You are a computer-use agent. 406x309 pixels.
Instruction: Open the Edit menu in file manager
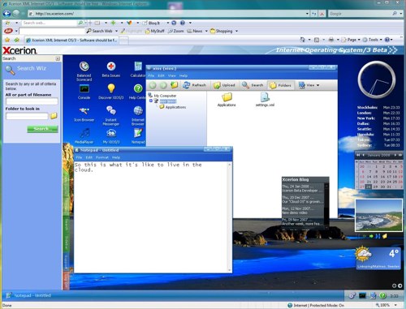coord(161,75)
